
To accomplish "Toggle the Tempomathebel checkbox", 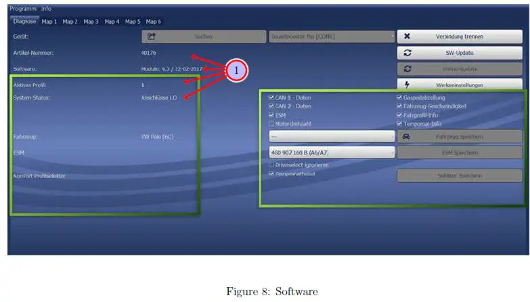I will (271, 174).
